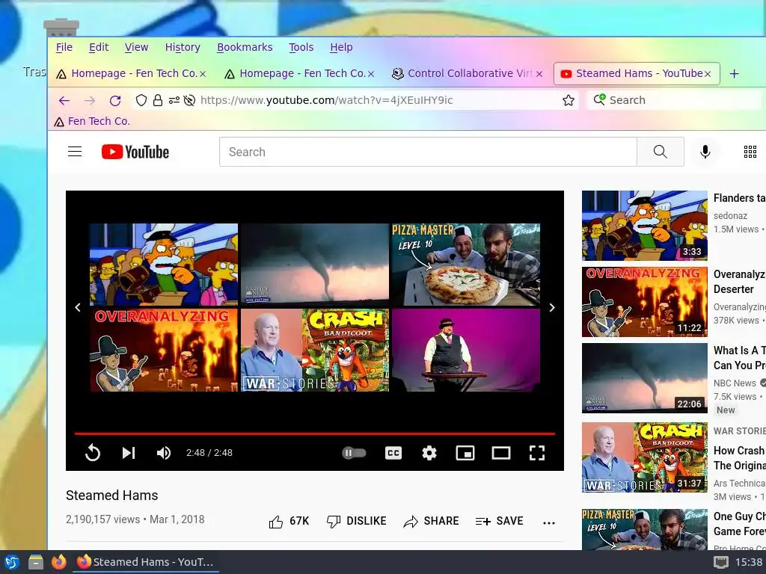Click system tray display icon
Screen dimensions: 766x574
pos(720,562)
